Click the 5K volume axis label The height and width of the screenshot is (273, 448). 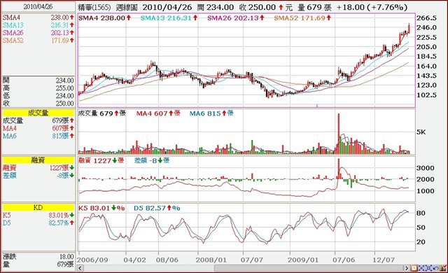(421, 132)
